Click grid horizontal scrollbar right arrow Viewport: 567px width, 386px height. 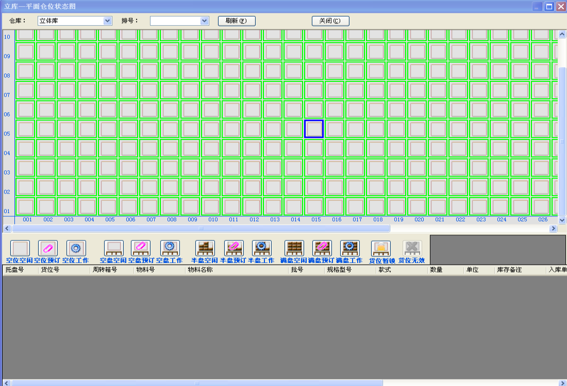pos(553,228)
